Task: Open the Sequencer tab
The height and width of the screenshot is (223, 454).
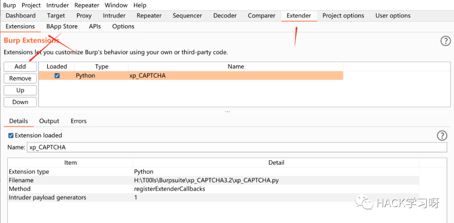Action: 187,16
